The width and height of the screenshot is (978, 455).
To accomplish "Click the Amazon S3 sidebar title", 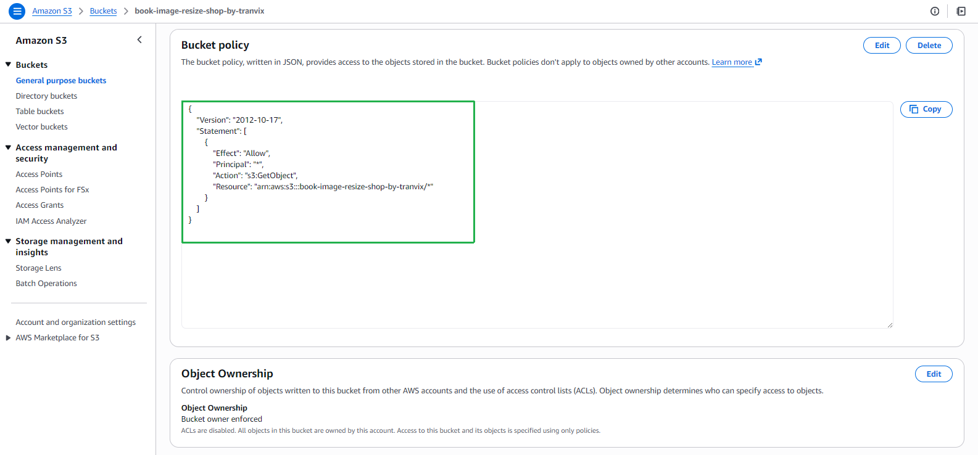I will [41, 40].
